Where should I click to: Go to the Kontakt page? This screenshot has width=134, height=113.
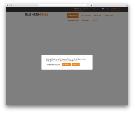[85, 20]
